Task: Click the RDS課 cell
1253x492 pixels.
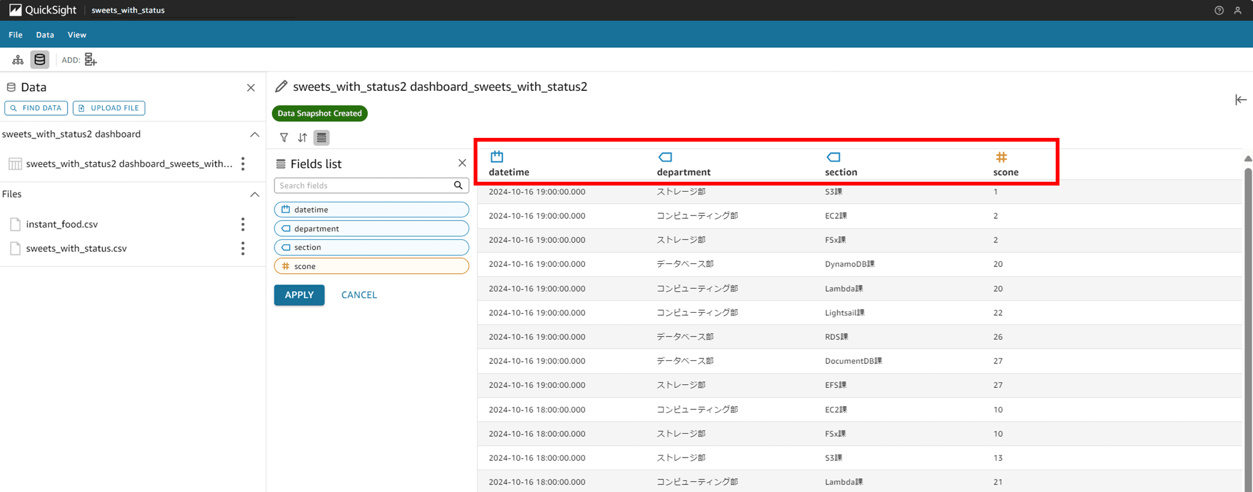Action: tap(836, 337)
